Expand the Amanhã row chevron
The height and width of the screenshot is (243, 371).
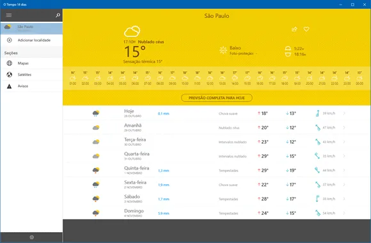(x=344, y=127)
